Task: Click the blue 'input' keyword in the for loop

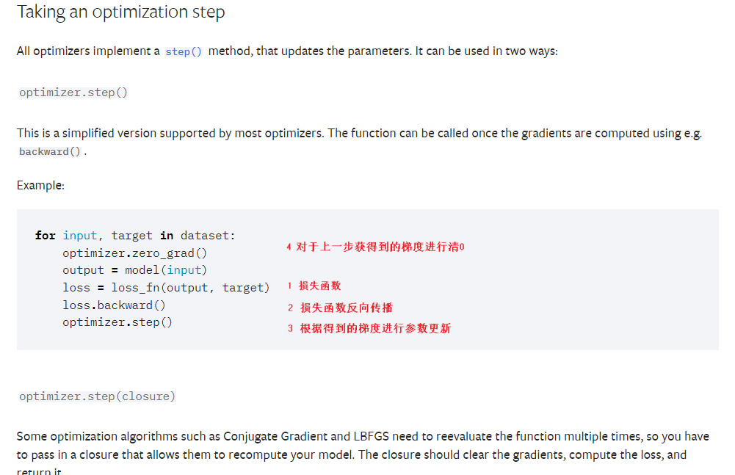Action: (x=80, y=236)
